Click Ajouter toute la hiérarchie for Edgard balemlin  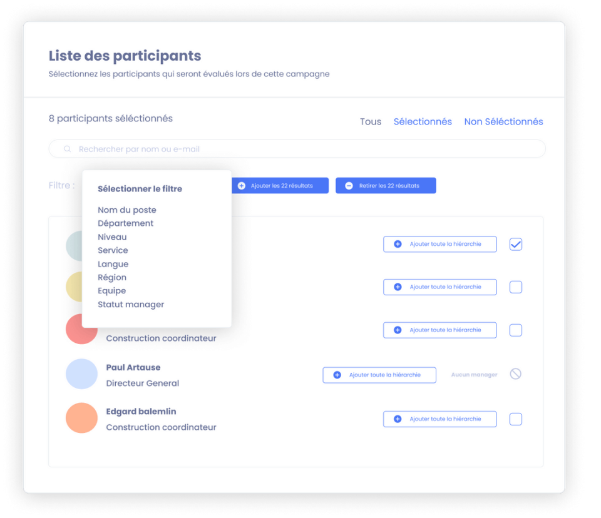coord(439,419)
